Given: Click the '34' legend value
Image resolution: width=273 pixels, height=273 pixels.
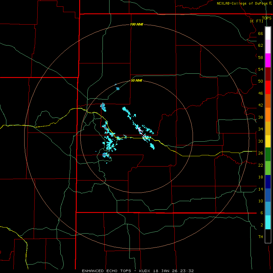Looking at the screenshot, I should pyautogui.click(x=261, y=129).
